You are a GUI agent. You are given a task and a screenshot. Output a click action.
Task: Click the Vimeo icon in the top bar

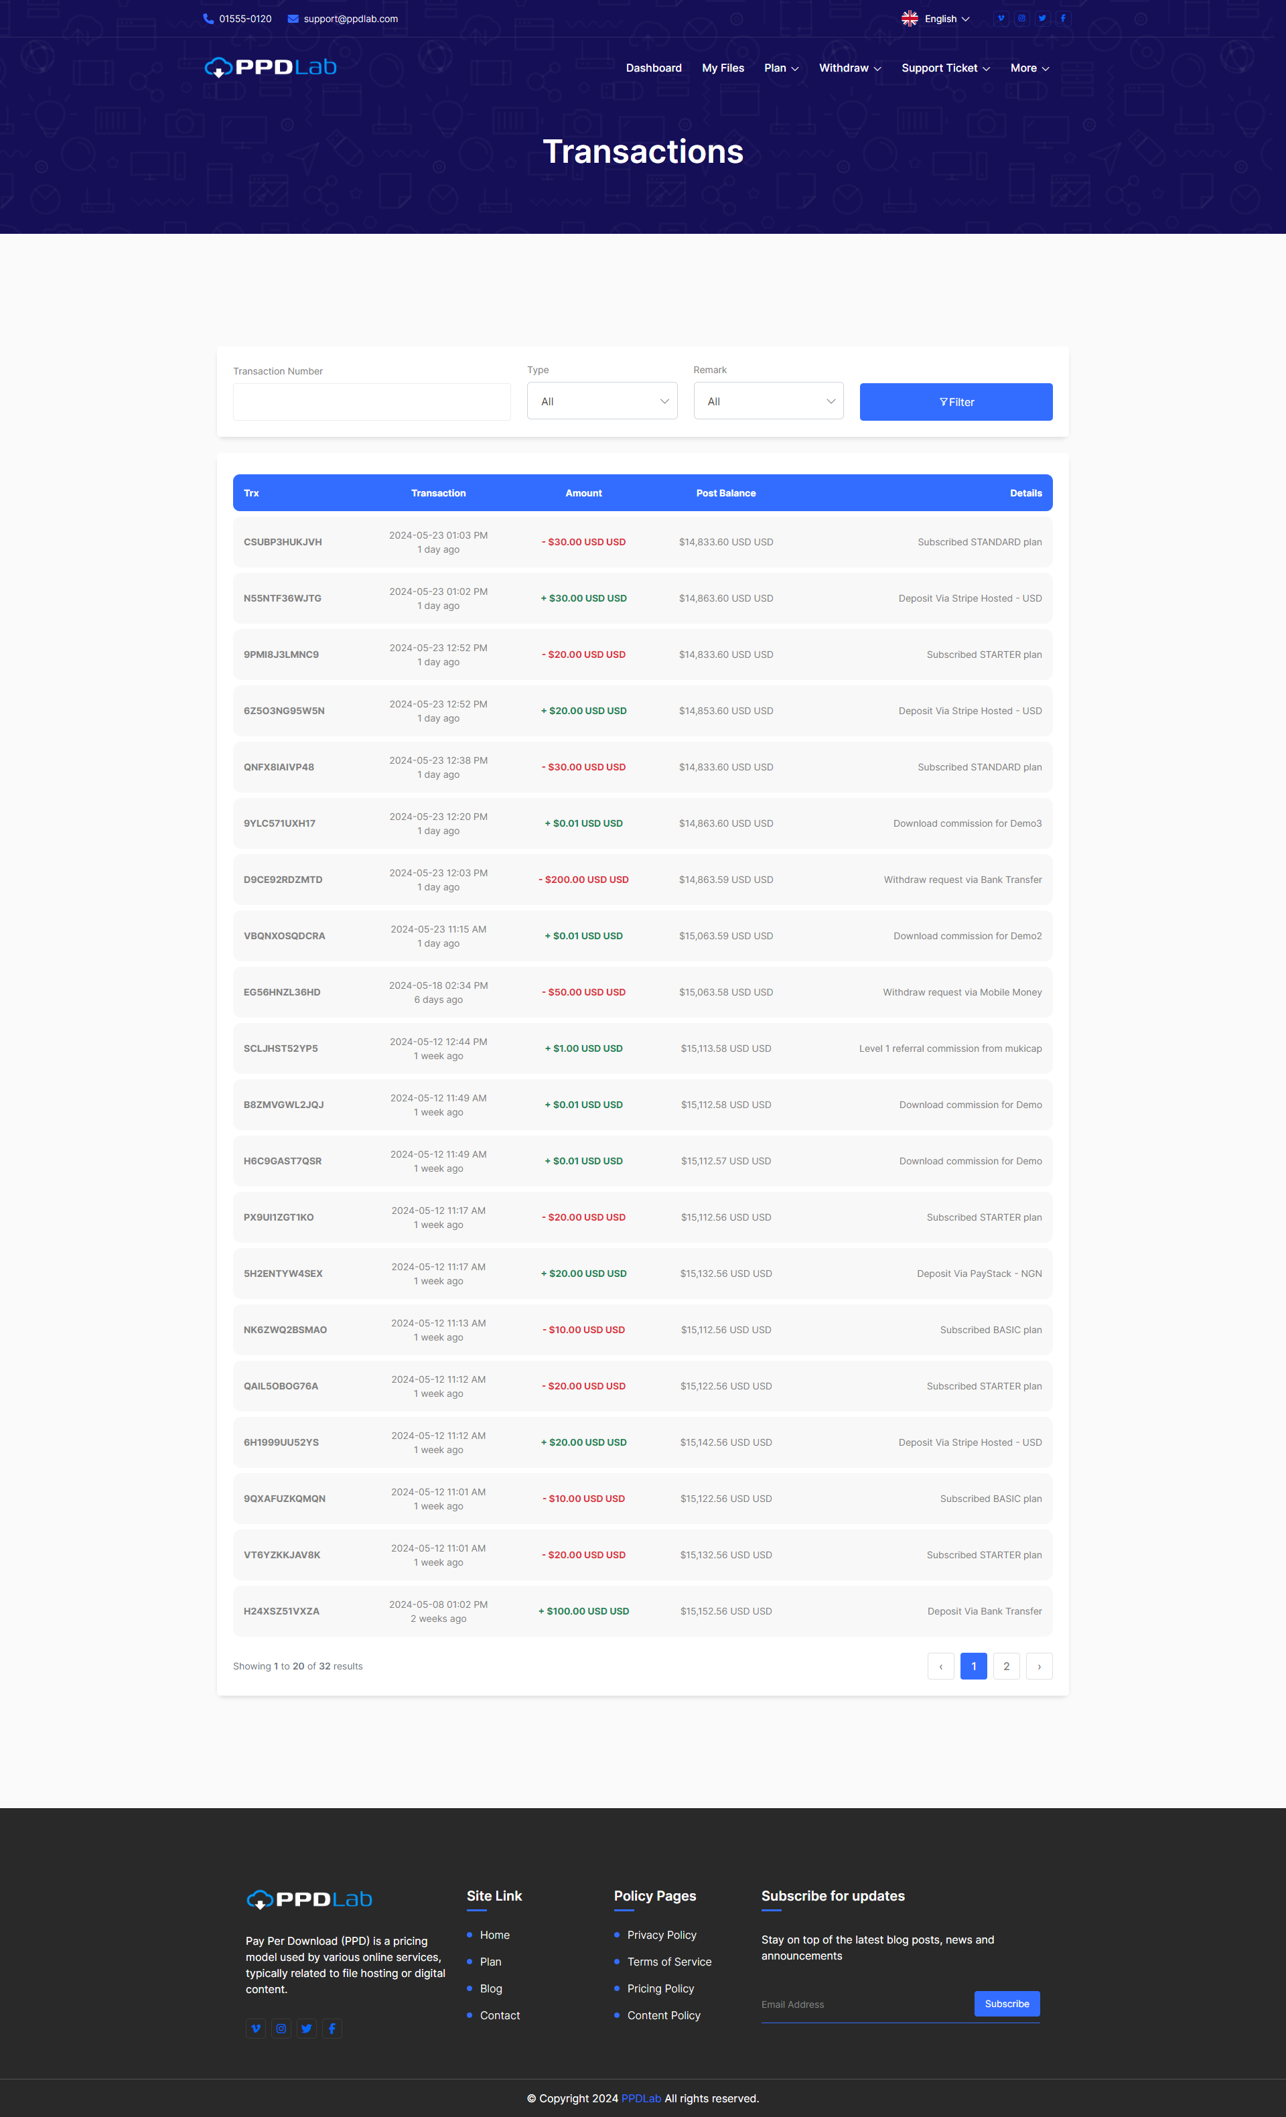pos(1001,18)
